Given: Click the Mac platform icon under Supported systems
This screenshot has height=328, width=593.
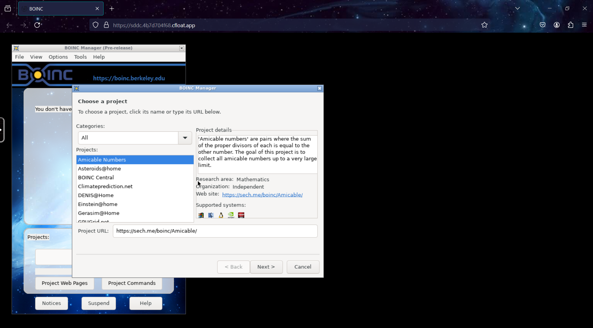Looking at the screenshot, I should coord(211,215).
